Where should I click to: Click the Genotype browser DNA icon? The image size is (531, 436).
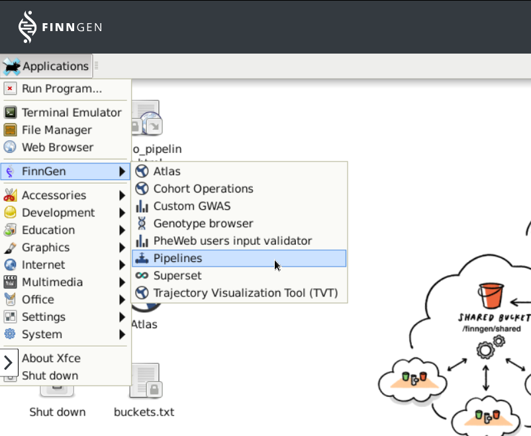142,224
